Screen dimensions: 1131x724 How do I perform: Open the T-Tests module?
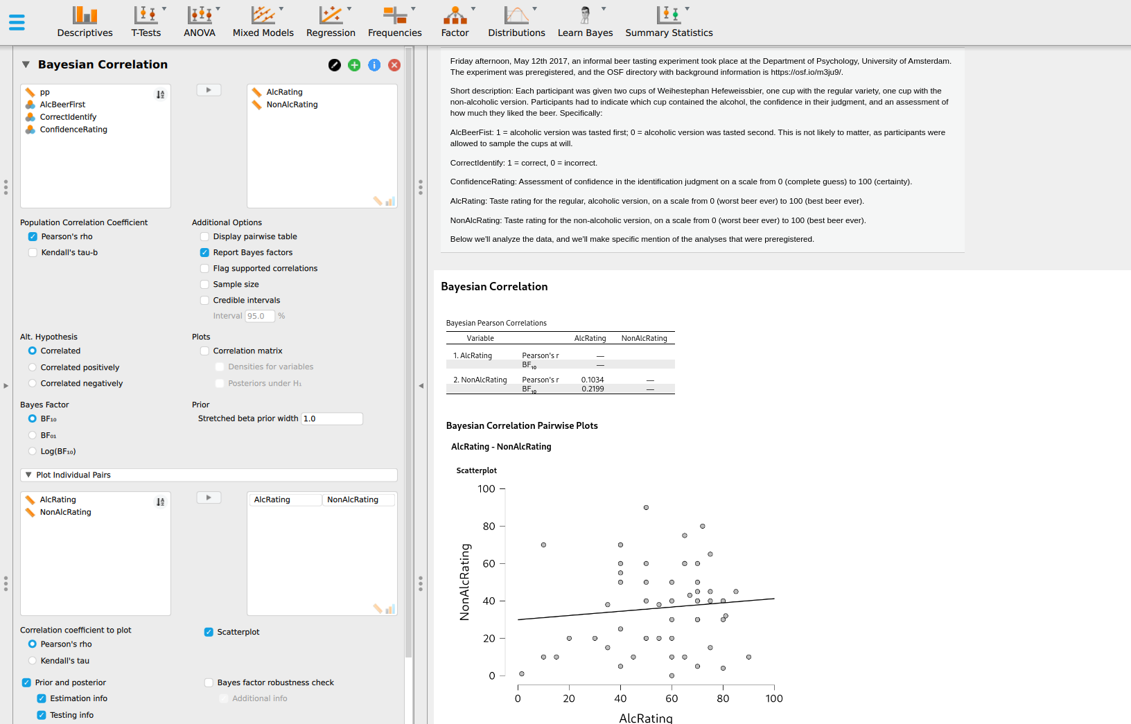pyautogui.click(x=146, y=21)
